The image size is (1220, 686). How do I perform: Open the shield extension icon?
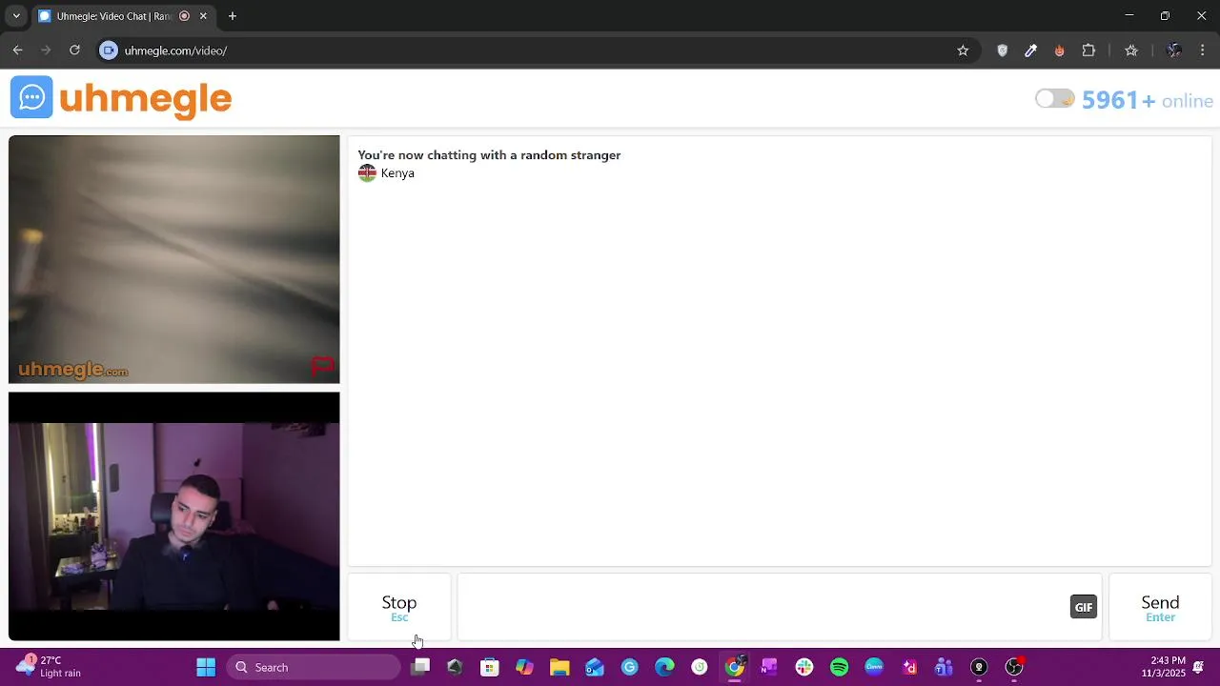click(x=1002, y=50)
